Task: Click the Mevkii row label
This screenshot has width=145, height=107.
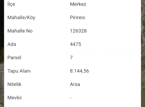Action: point(14,98)
